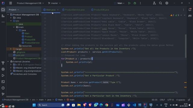193x108 pixels.
Task: Open more run actions menu
Action: coord(140,3)
